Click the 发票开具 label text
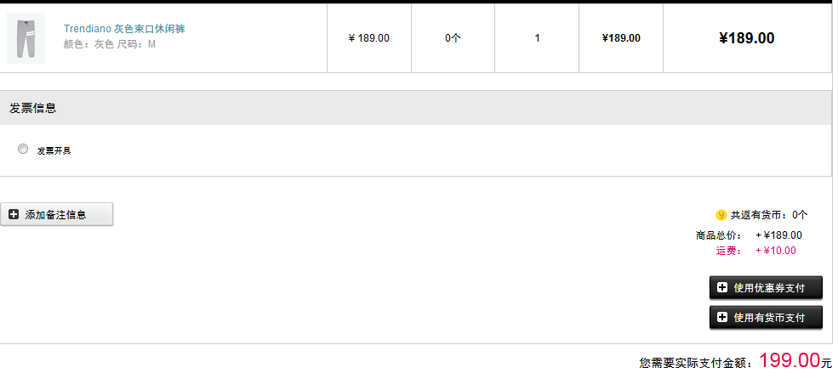 point(54,151)
